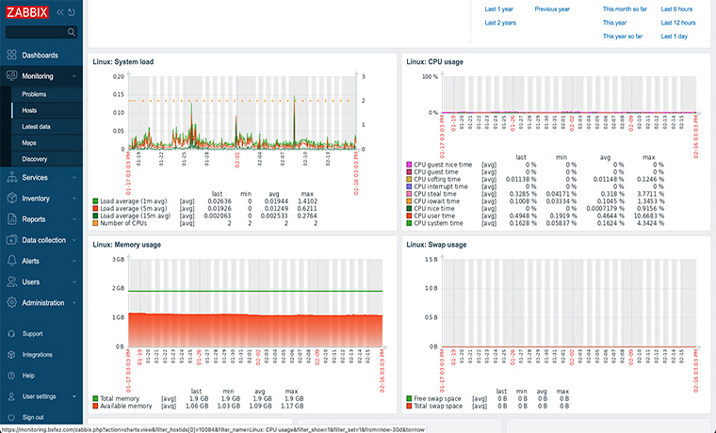The width and height of the screenshot is (716, 433).
Task: Click the Zabbix logo
Action: click(x=25, y=11)
